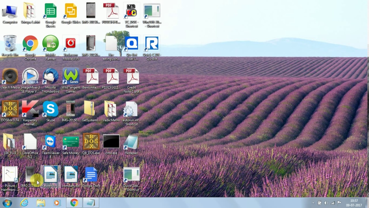
Task: Show hidden system tray icons
Action: point(313,203)
